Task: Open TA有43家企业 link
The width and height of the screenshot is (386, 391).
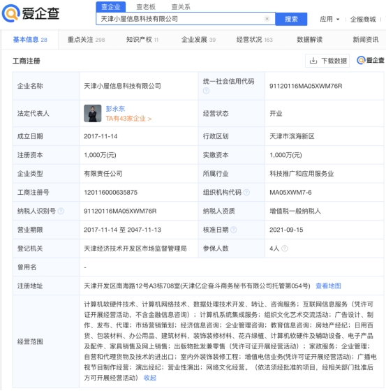Action: [128, 119]
